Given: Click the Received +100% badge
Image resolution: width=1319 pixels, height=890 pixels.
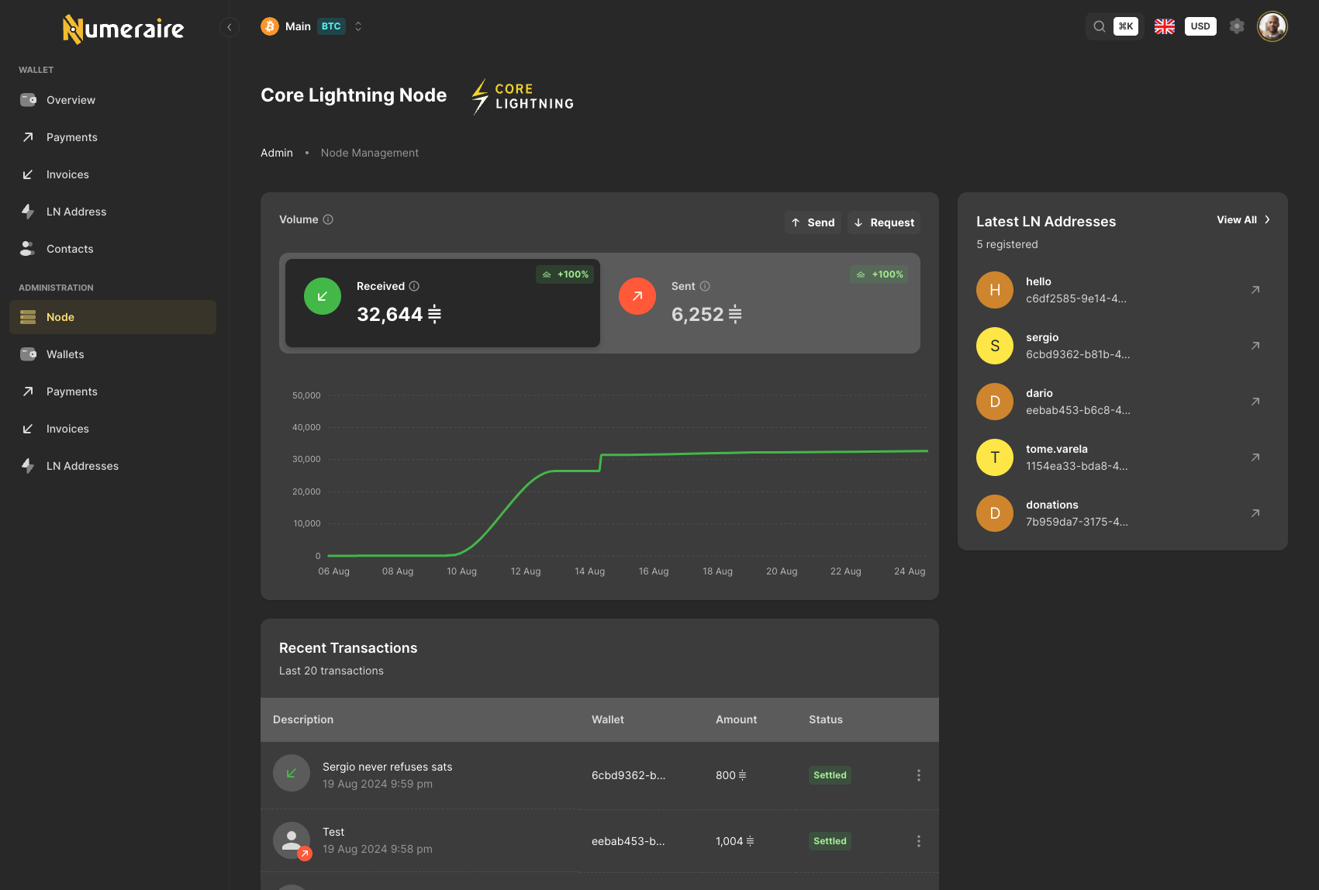Looking at the screenshot, I should [x=565, y=274].
